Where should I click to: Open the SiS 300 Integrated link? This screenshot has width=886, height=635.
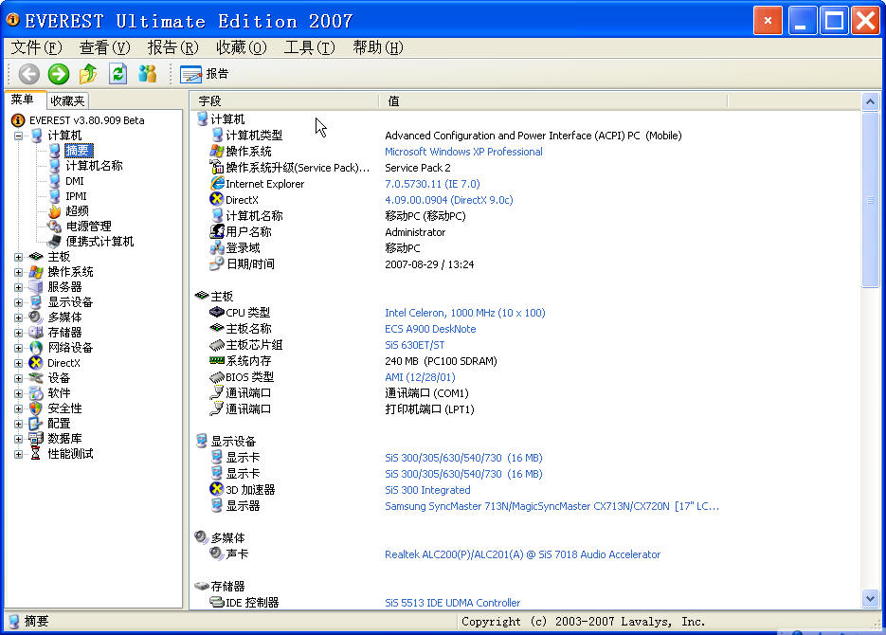point(427,490)
